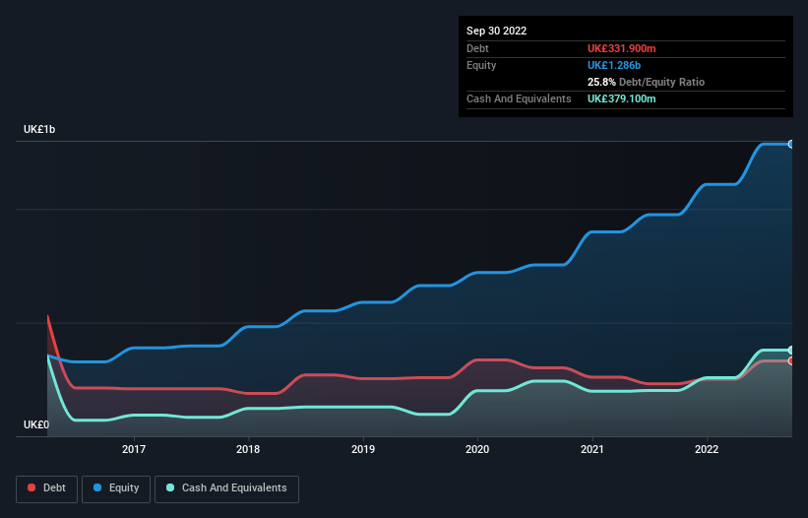The height and width of the screenshot is (518, 808).
Task: Select the 2018 x-axis label
Action: pos(248,449)
